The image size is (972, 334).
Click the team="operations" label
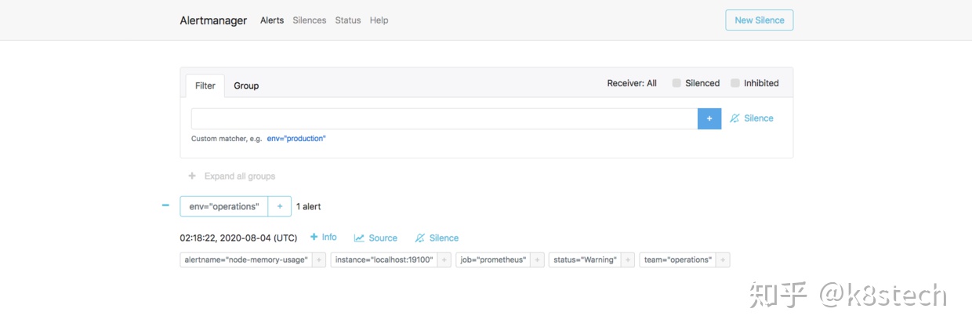point(678,260)
